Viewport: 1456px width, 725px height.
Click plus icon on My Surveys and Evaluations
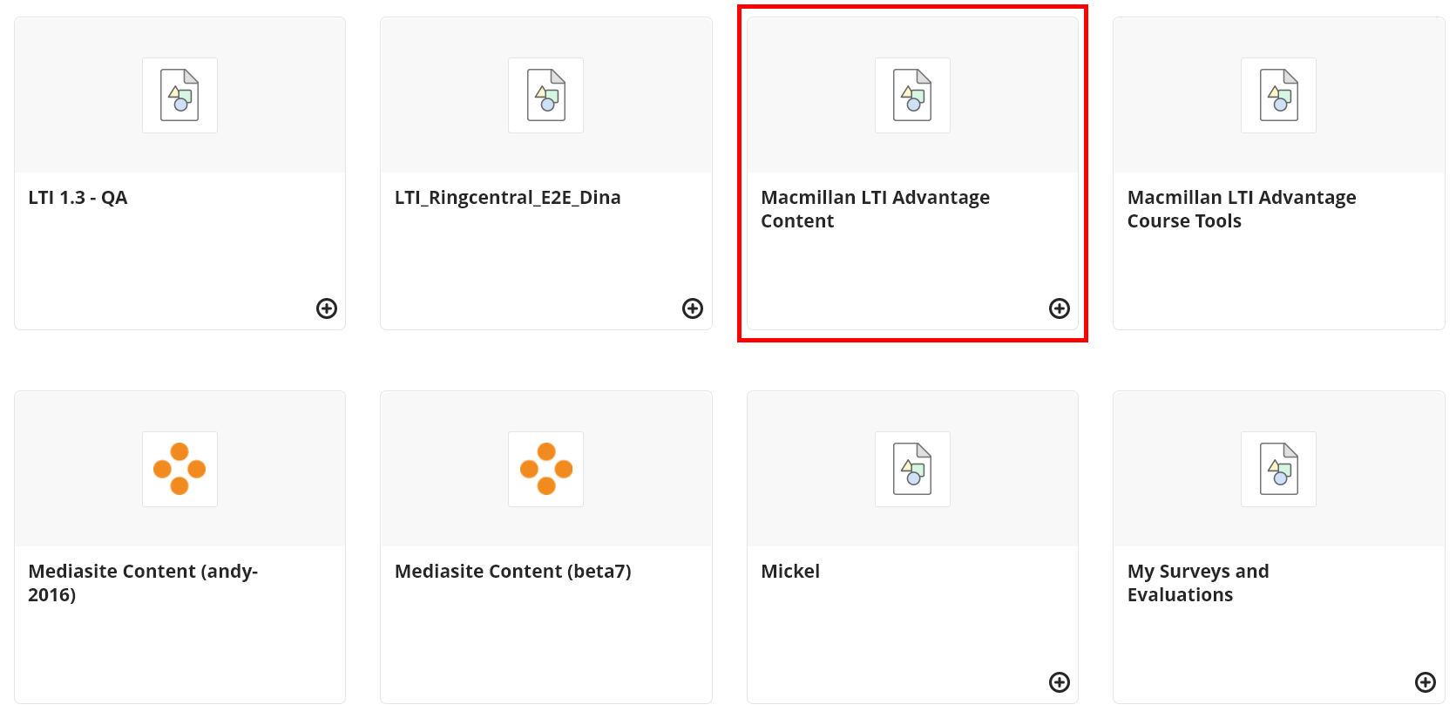click(x=1426, y=682)
